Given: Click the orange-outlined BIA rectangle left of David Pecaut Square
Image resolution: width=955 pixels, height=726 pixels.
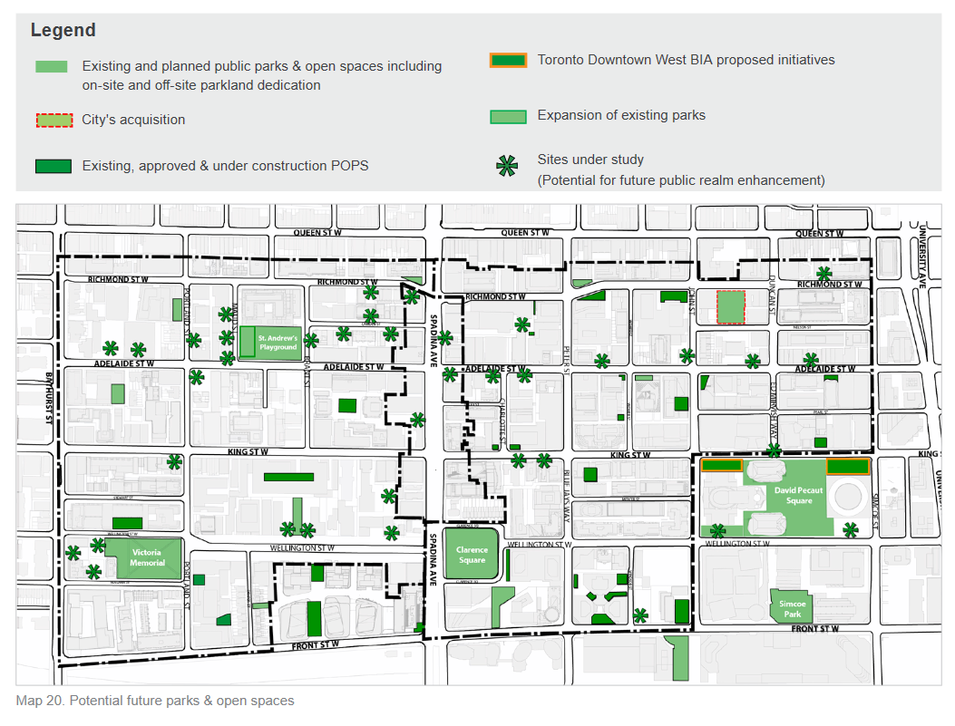Looking at the screenshot, I should (x=722, y=465).
